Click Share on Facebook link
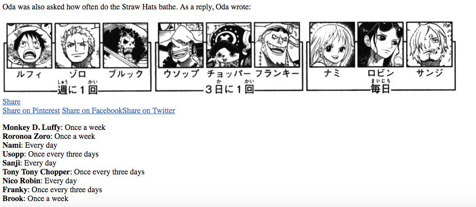Screen dimensions: 476x207 click(x=92, y=111)
